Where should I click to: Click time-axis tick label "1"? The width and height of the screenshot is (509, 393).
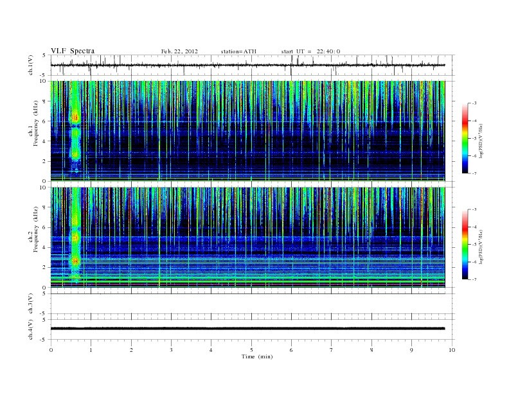point(91,350)
